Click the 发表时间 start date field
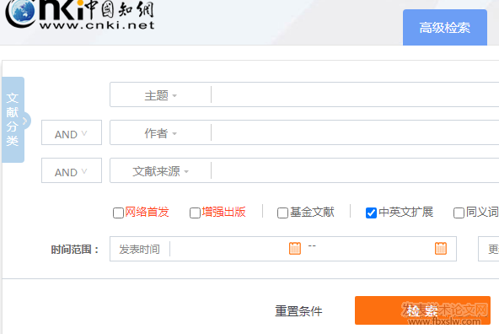The width and height of the screenshot is (499, 334). tap(229, 249)
